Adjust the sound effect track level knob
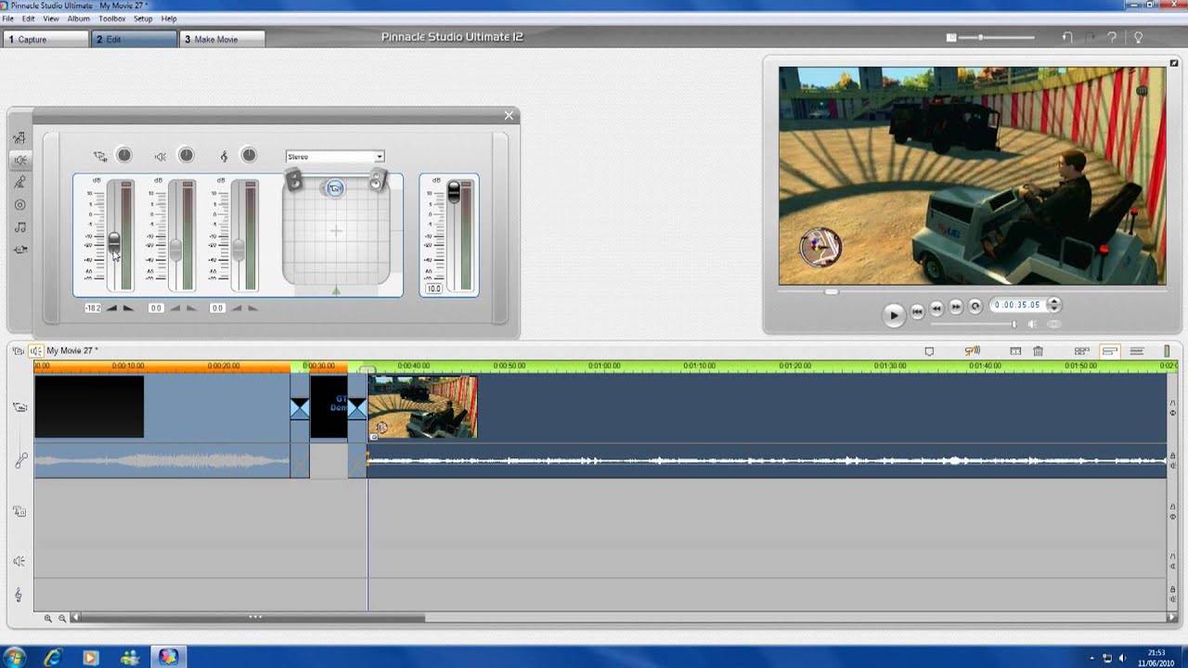 click(187, 155)
